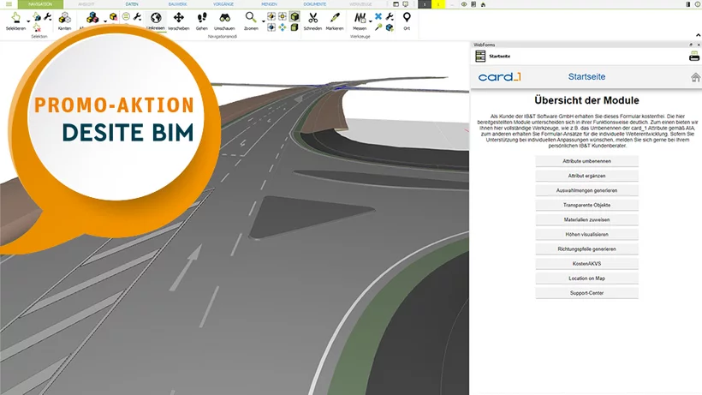
Task: Click the Attribut ergänzen button
Action: coord(586,176)
